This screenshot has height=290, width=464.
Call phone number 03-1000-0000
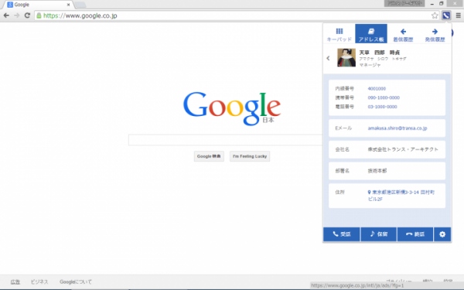click(x=382, y=107)
